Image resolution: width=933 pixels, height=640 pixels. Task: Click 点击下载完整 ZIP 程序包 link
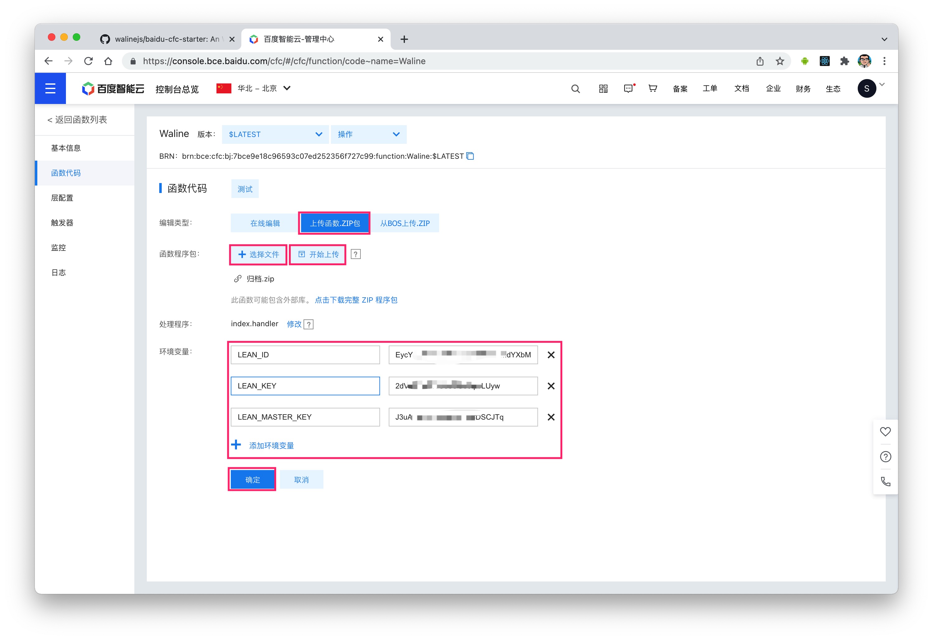[x=356, y=300]
